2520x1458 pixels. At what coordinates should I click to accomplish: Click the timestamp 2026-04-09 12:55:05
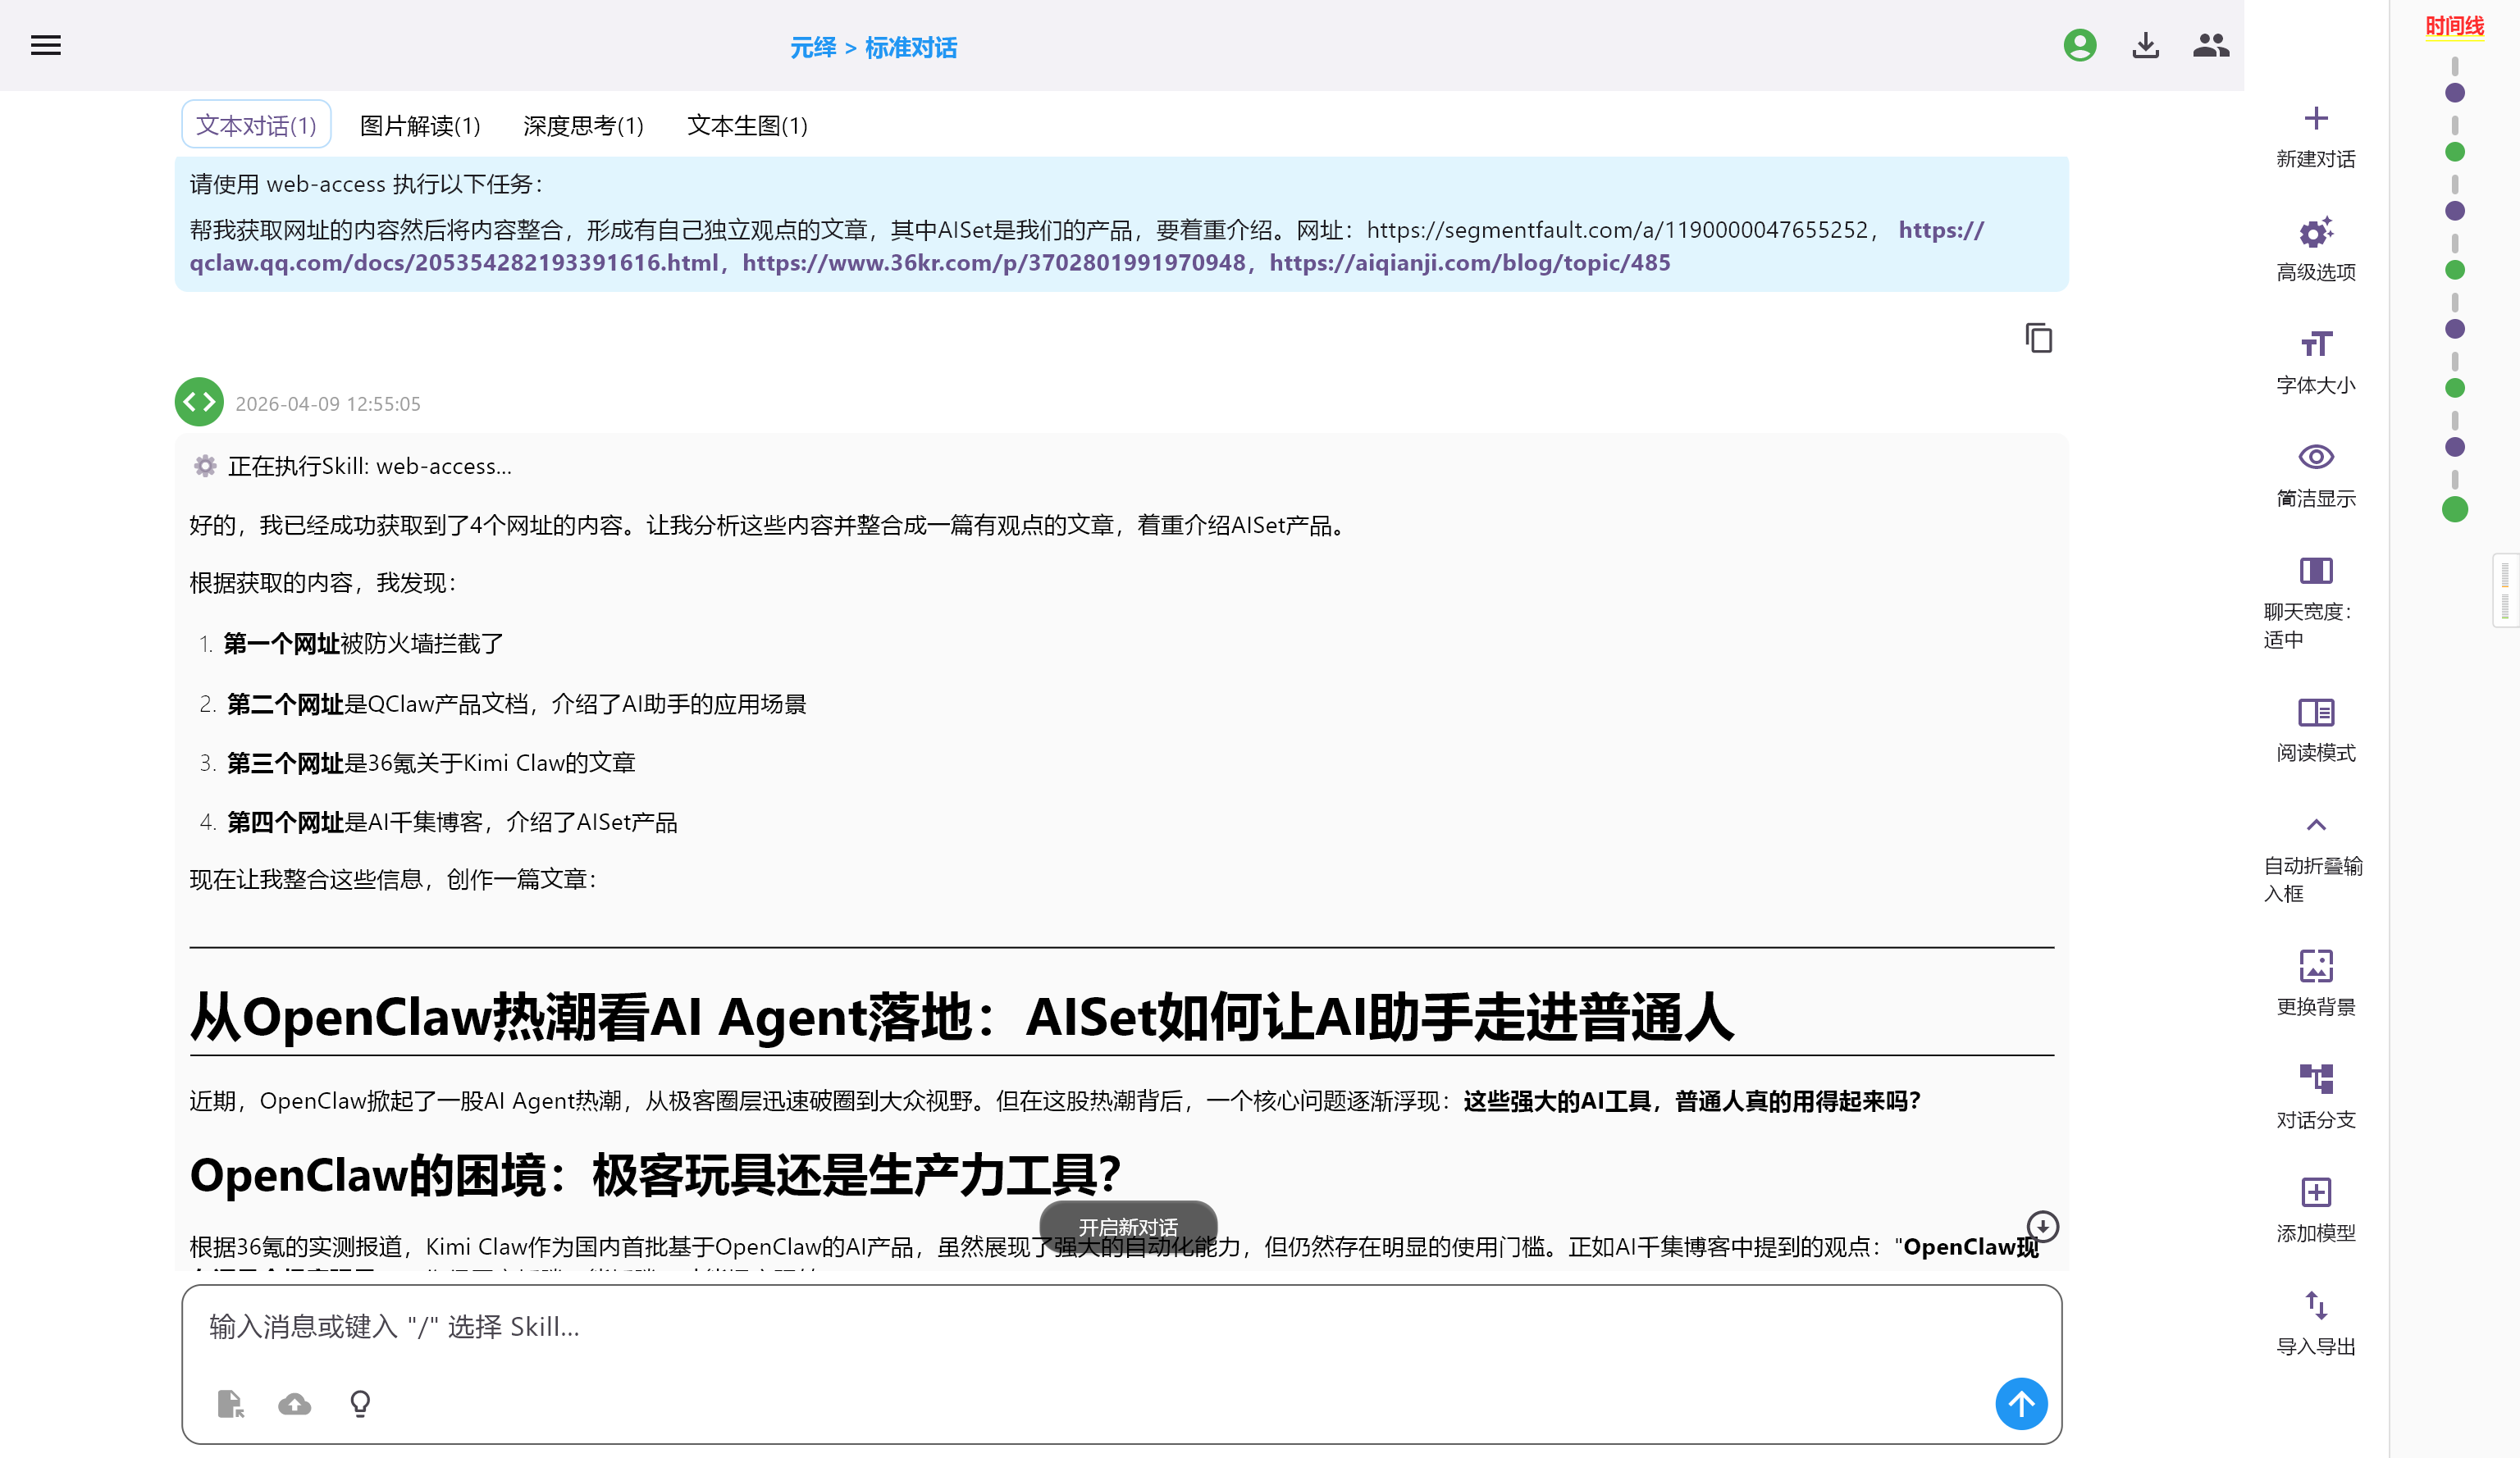pyautogui.click(x=328, y=403)
